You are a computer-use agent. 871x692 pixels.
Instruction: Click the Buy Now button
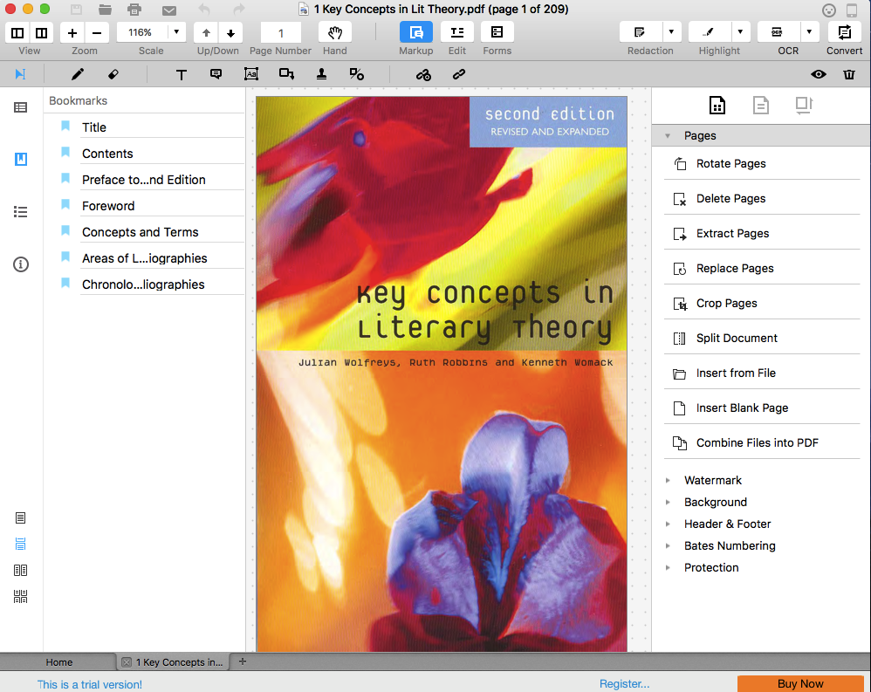(x=800, y=683)
